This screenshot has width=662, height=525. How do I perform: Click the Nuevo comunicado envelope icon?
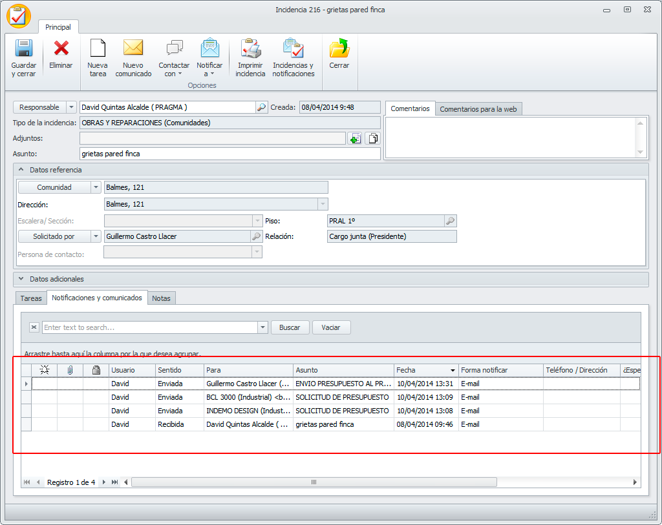[x=133, y=50]
